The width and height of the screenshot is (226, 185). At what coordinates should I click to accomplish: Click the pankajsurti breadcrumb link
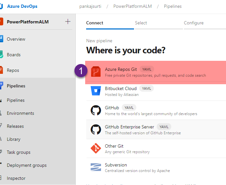pyautogui.click(x=91, y=7)
